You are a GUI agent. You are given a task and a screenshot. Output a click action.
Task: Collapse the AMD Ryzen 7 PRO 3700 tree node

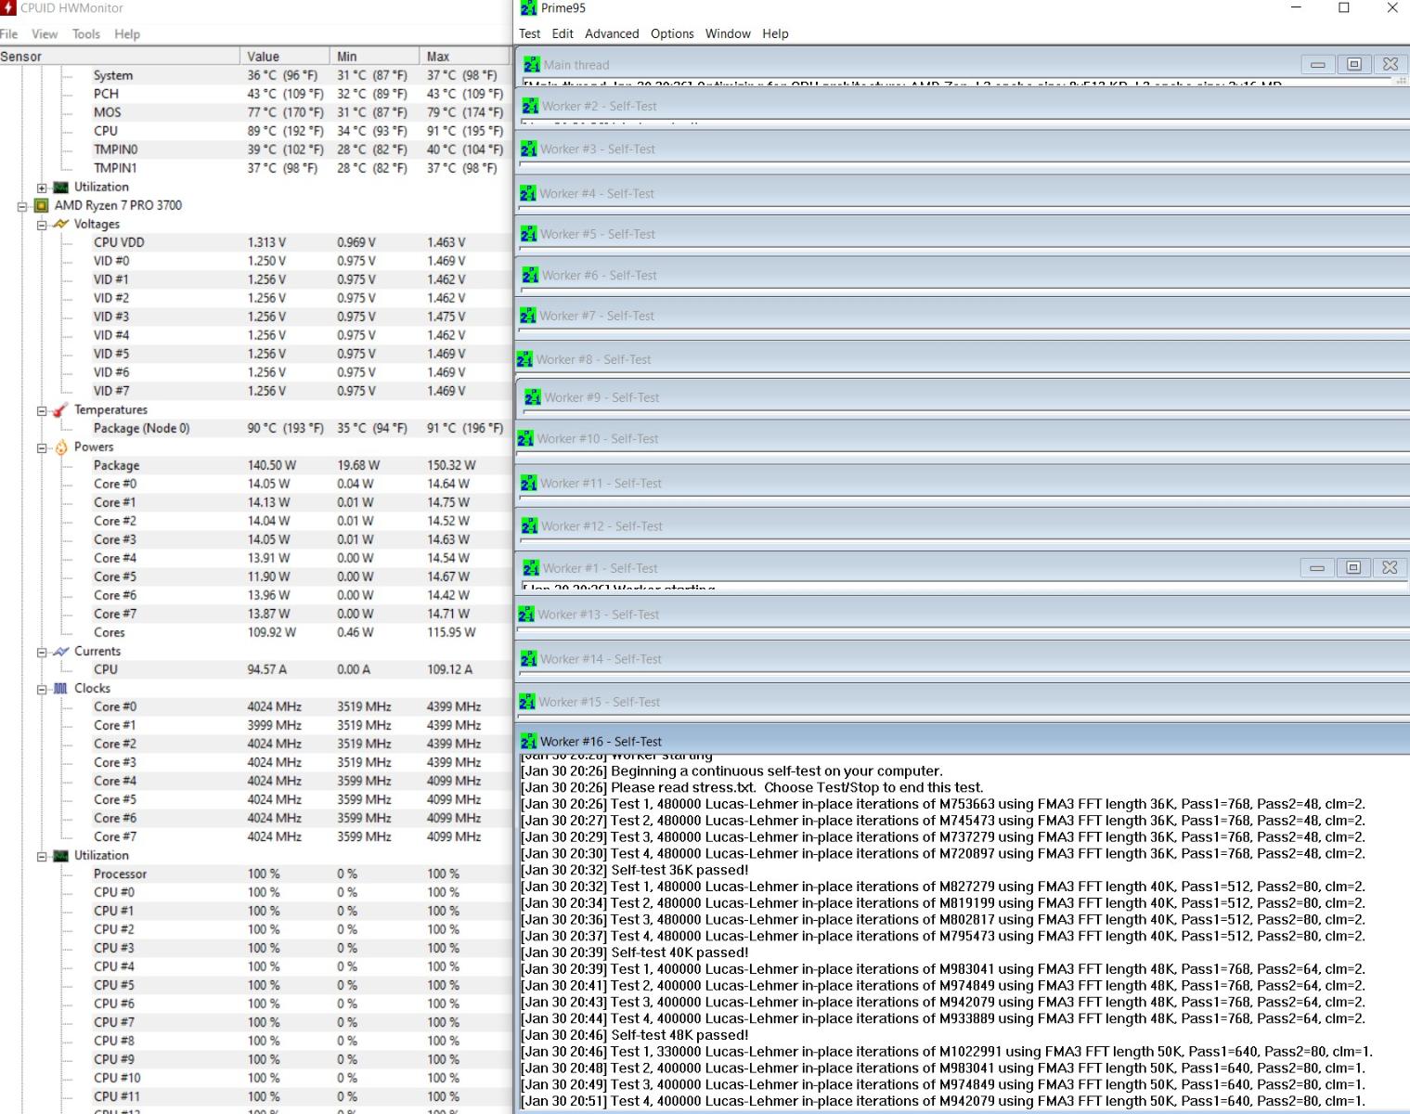[x=22, y=206]
